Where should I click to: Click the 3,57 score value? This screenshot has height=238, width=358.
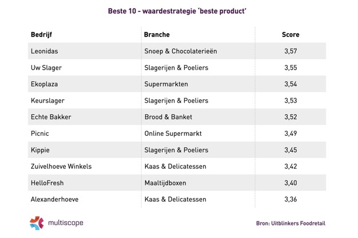(291, 51)
